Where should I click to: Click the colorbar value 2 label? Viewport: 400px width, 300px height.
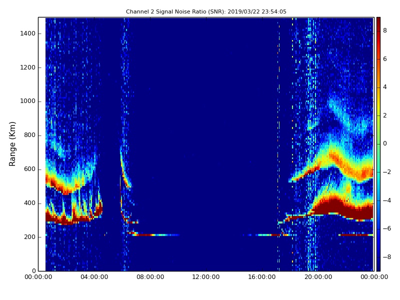(385, 115)
